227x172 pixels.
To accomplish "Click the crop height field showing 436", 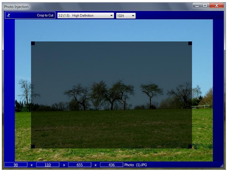I will [x=112, y=165].
